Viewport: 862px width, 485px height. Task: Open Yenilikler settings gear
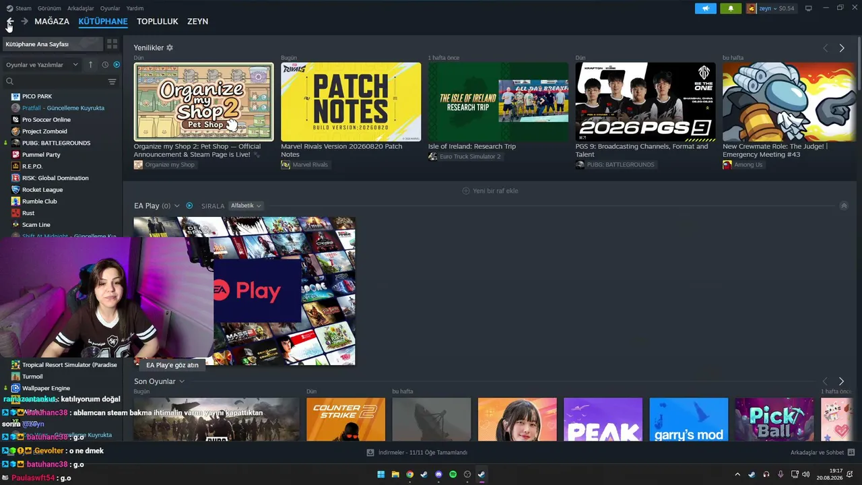click(x=170, y=48)
